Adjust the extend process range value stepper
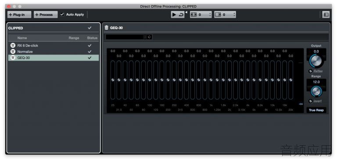337x161 pixels. click(210, 14)
